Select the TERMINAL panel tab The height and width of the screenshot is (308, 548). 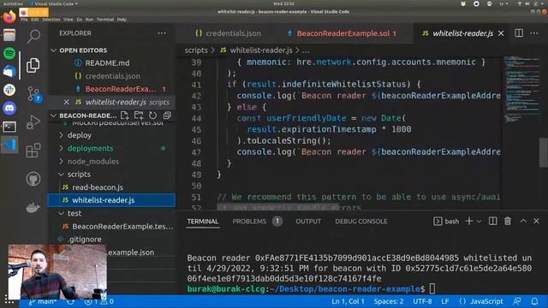point(202,222)
